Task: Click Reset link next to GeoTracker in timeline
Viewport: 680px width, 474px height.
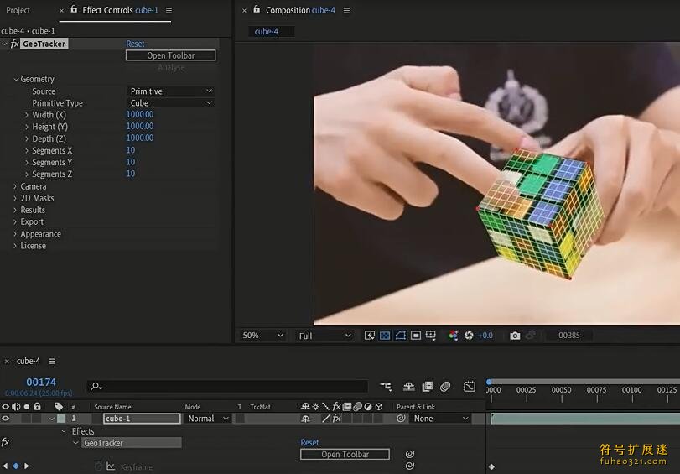Action: pos(309,442)
